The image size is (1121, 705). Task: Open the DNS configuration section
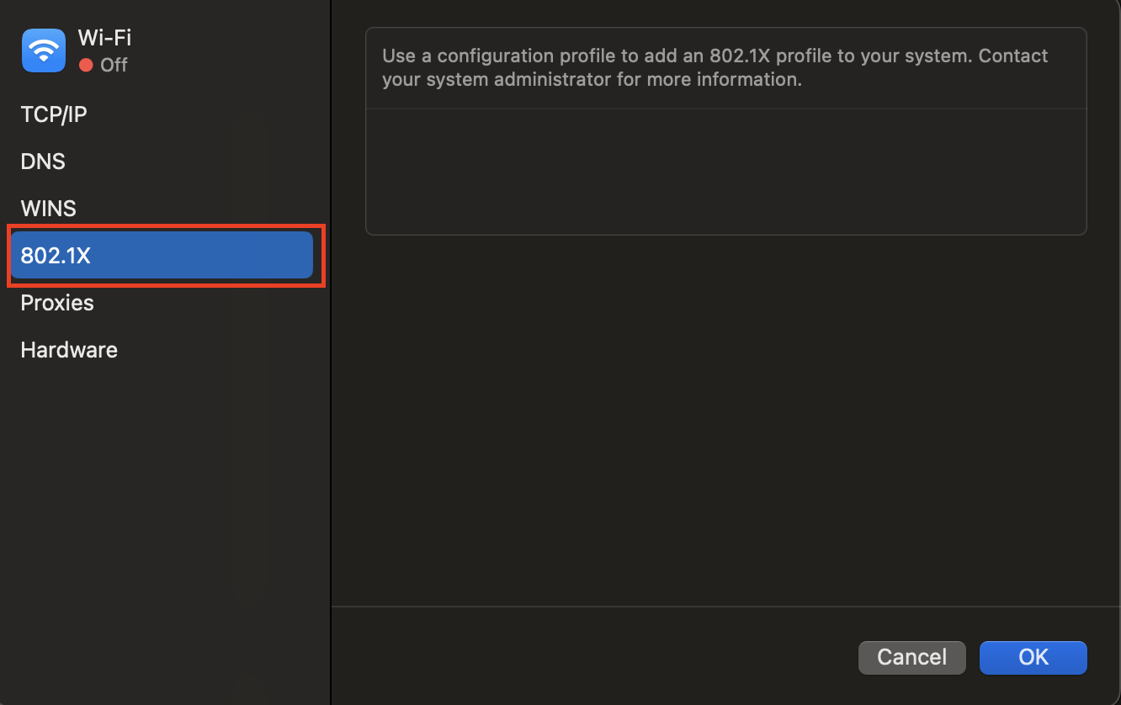42,161
